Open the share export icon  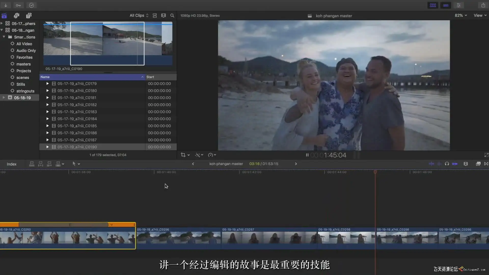point(483,5)
